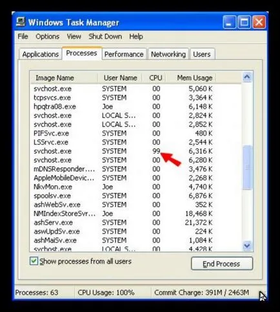Click the process list scrollbar thumb
This screenshot has width=280, height=312.
pyautogui.click(x=247, y=167)
